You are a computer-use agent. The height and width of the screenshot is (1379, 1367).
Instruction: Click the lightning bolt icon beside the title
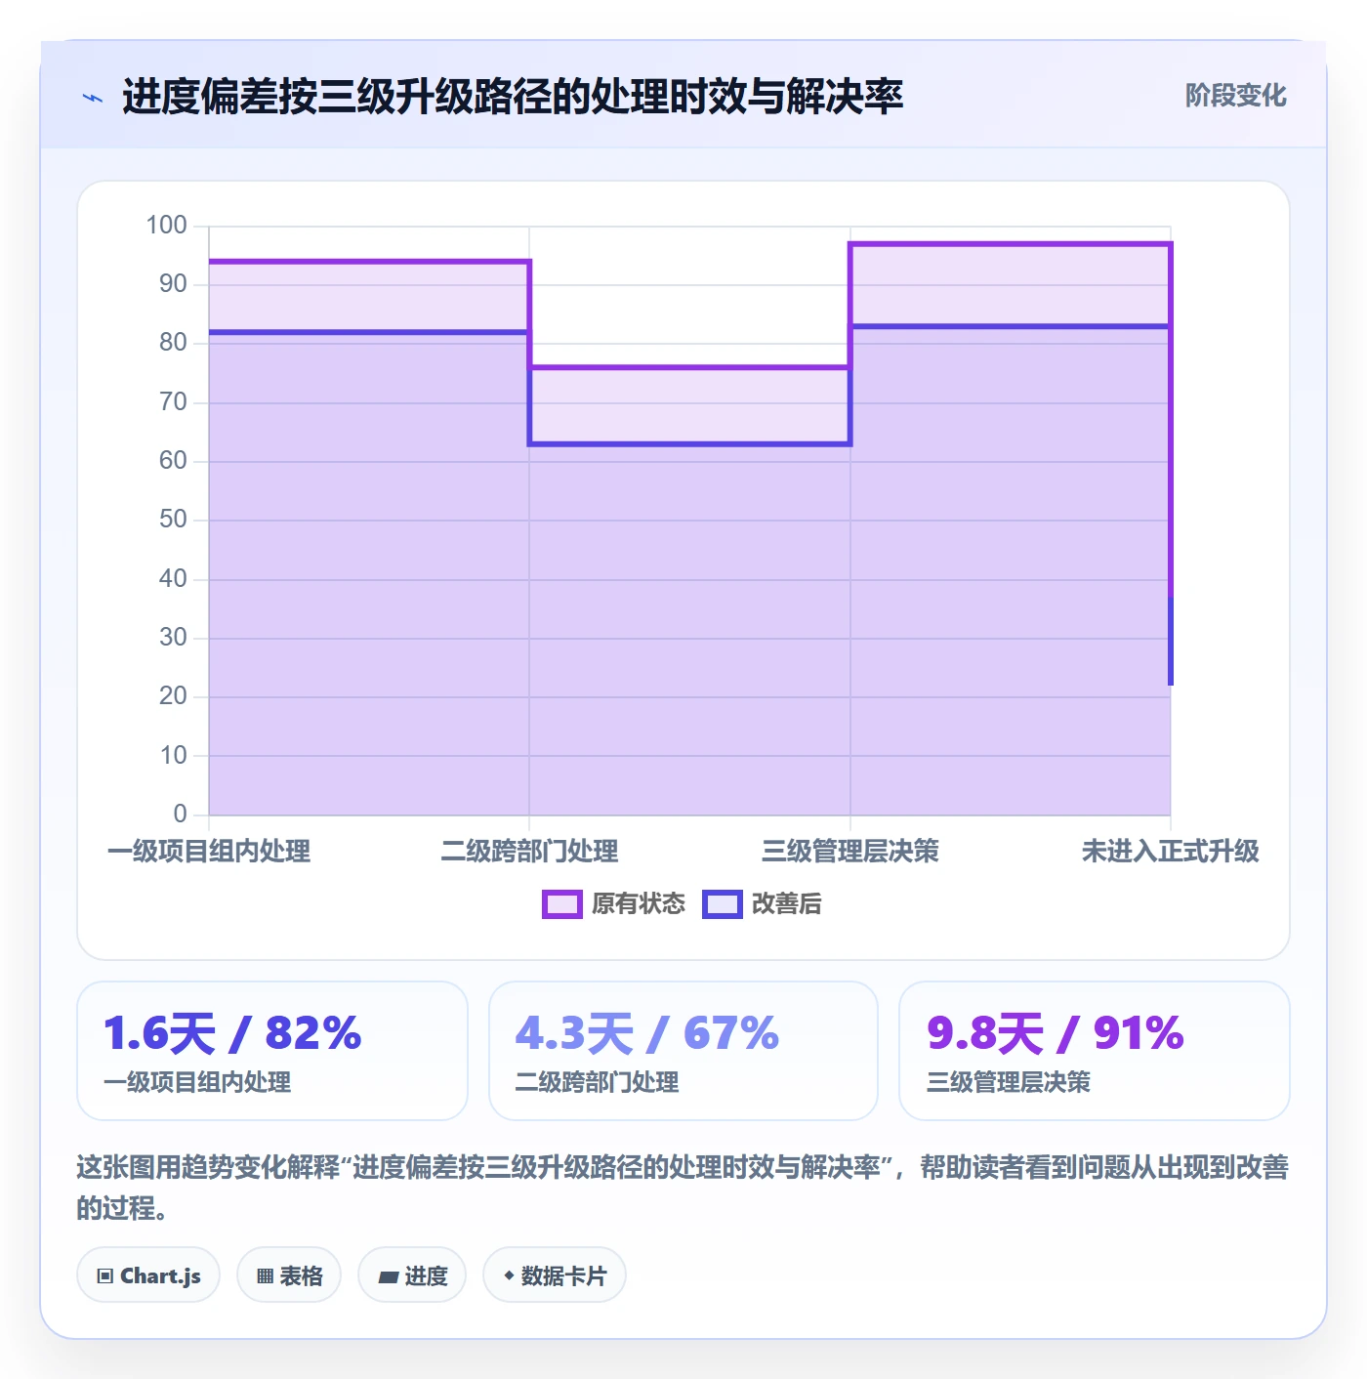tap(93, 98)
